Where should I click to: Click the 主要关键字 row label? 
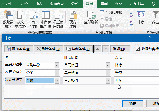(14, 64)
